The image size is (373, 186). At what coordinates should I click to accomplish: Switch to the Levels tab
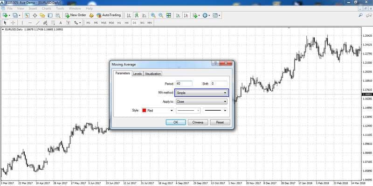pyautogui.click(x=137, y=73)
